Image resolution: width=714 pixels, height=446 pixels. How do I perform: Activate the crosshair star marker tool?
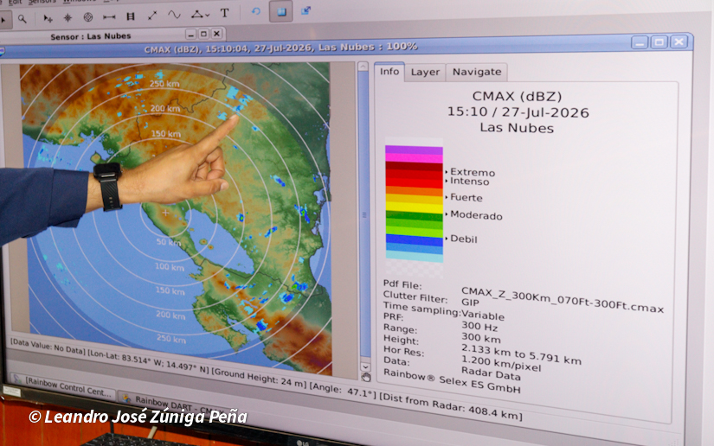tap(68, 18)
